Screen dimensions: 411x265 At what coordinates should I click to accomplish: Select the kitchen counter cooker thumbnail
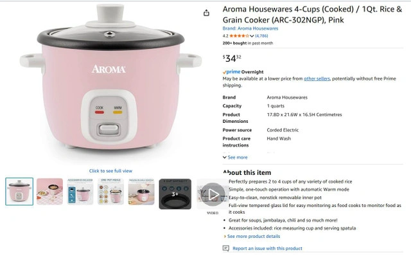tap(141, 192)
